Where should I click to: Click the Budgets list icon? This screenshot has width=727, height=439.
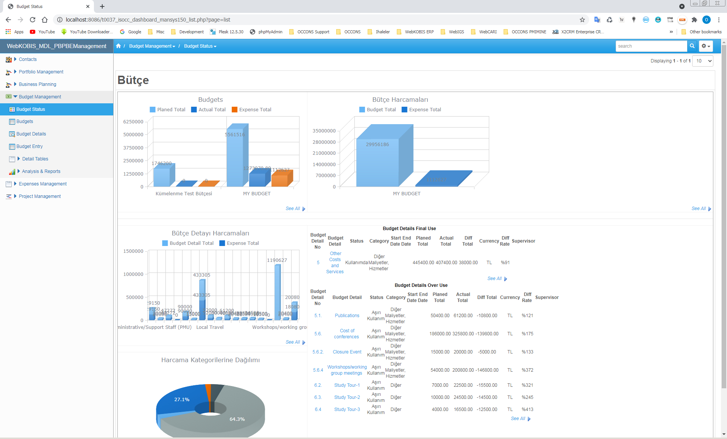point(12,121)
